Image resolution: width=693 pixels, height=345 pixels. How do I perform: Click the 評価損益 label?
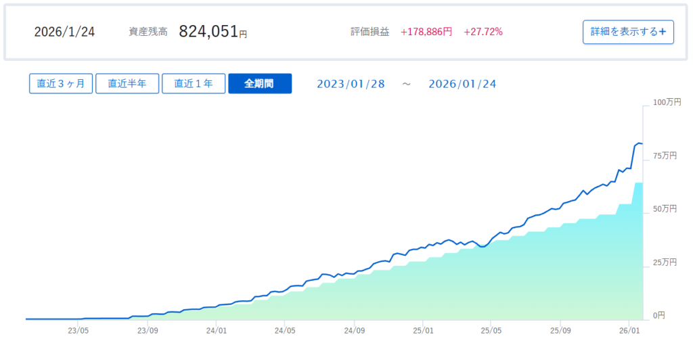[x=370, y=32]
